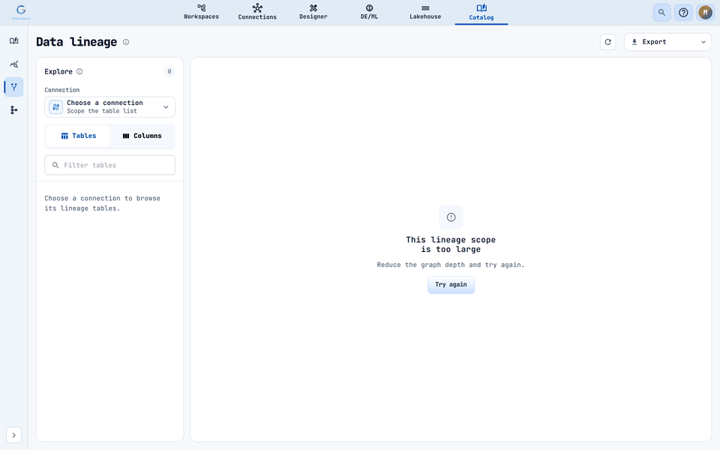The height and width of the screenshot is (450, 720).
Task: Click the Try again button
Action: tap(451, 285)
